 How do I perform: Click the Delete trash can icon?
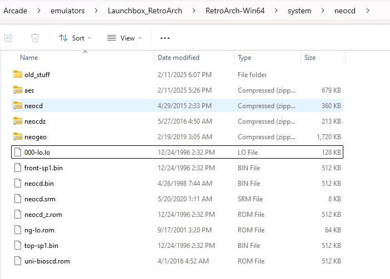tap(35, 38)
